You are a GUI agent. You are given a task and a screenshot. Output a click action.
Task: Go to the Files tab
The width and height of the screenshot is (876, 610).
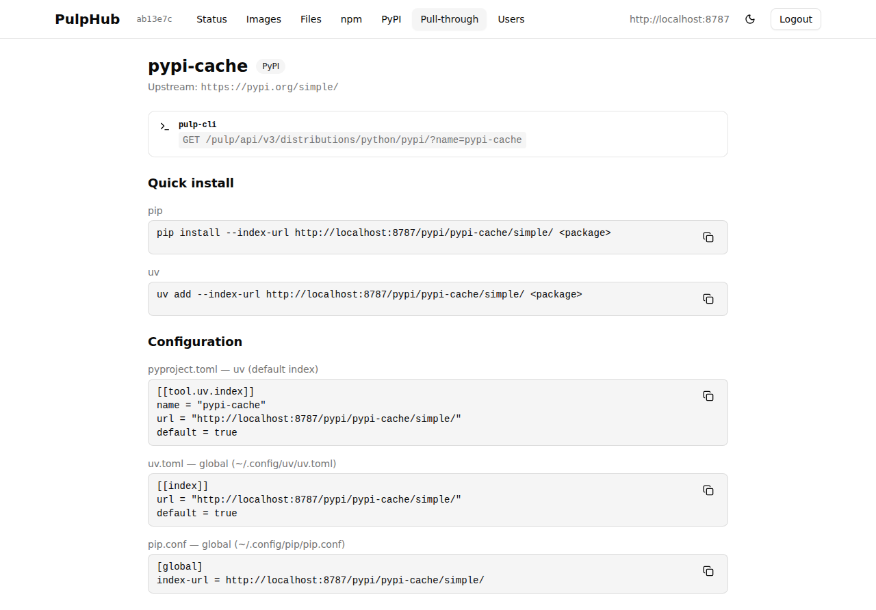[311, 19]
